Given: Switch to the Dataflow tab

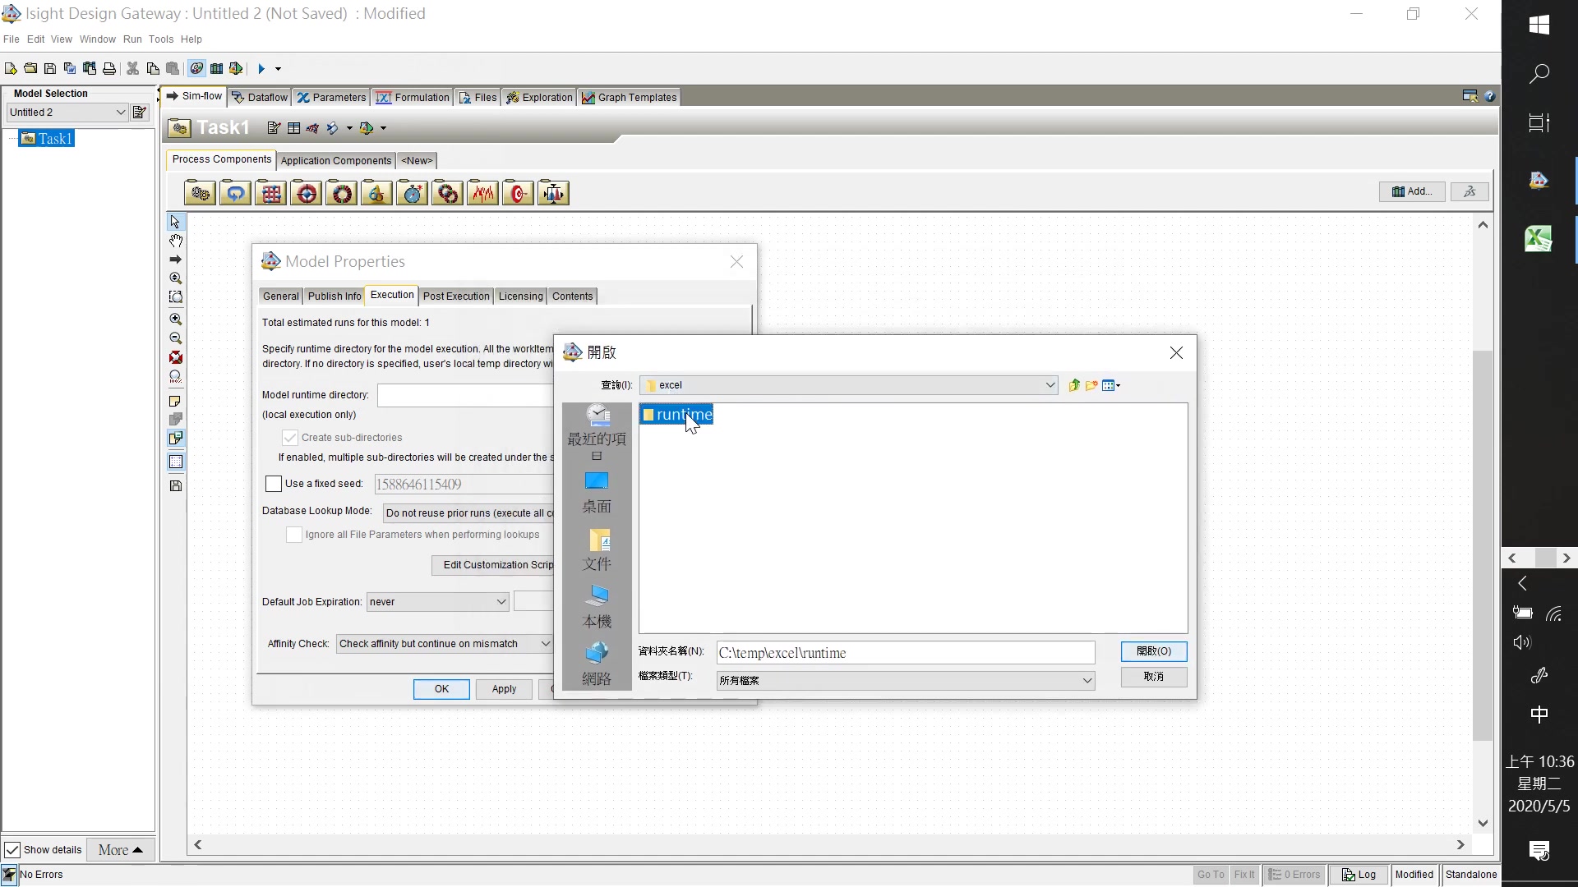Looking at the screenshot, I should tap(260, 97).
